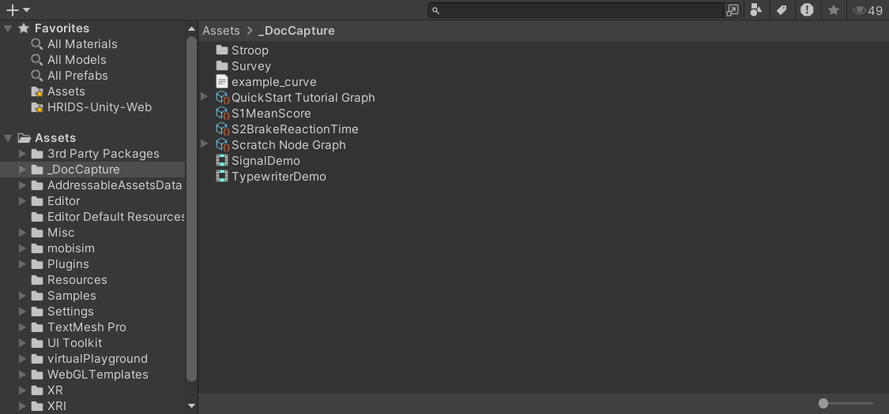Collapse the Favorites section

pos(8,28)
